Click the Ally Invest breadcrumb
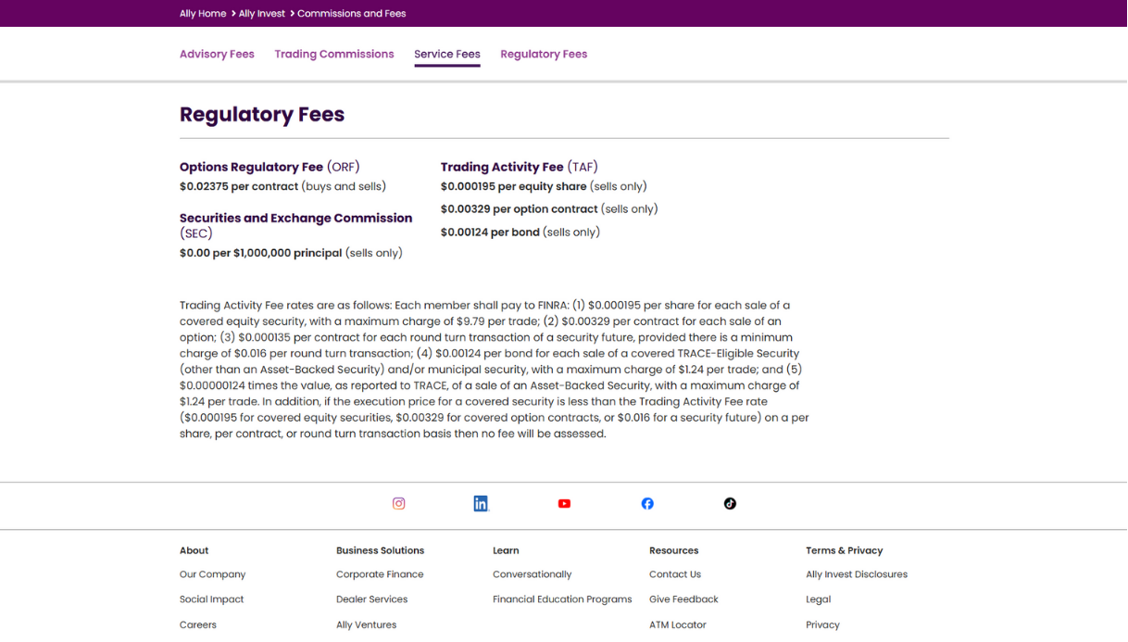Viewport: 1128px width, 642px height. coord(262,13)
